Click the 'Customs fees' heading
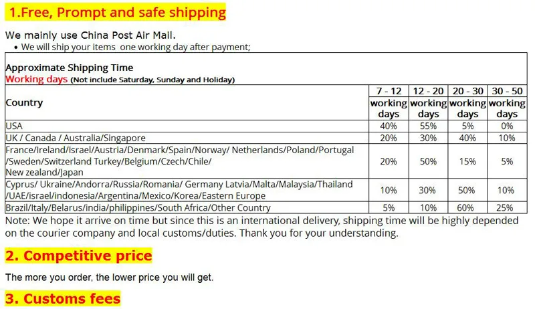The image size is (535, 309). [63, 299]
